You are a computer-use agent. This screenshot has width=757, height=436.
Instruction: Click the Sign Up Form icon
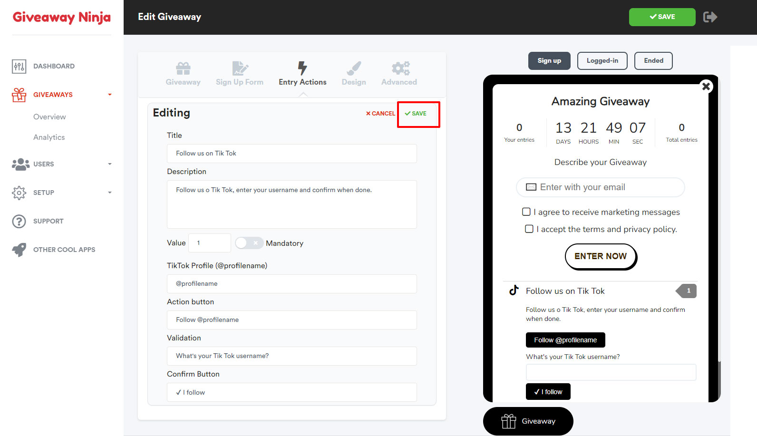point(240,68)
